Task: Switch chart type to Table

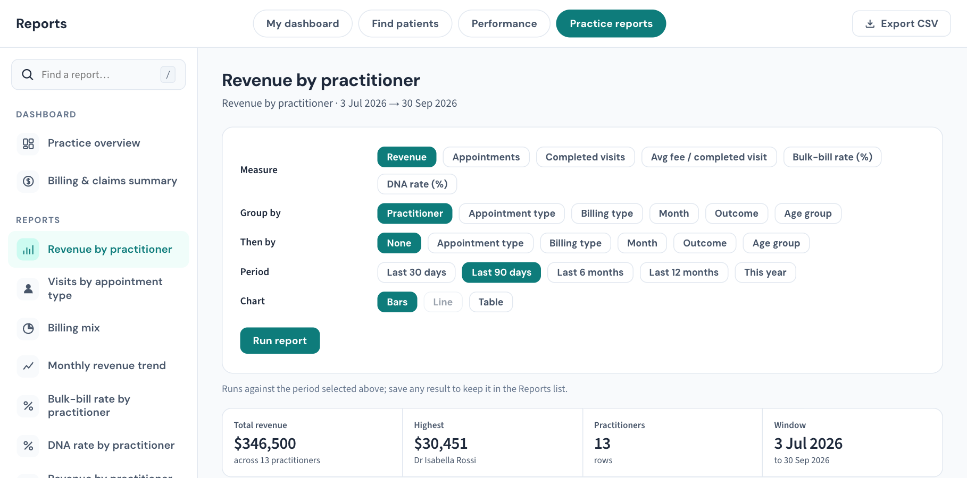Action: [490, 302]
